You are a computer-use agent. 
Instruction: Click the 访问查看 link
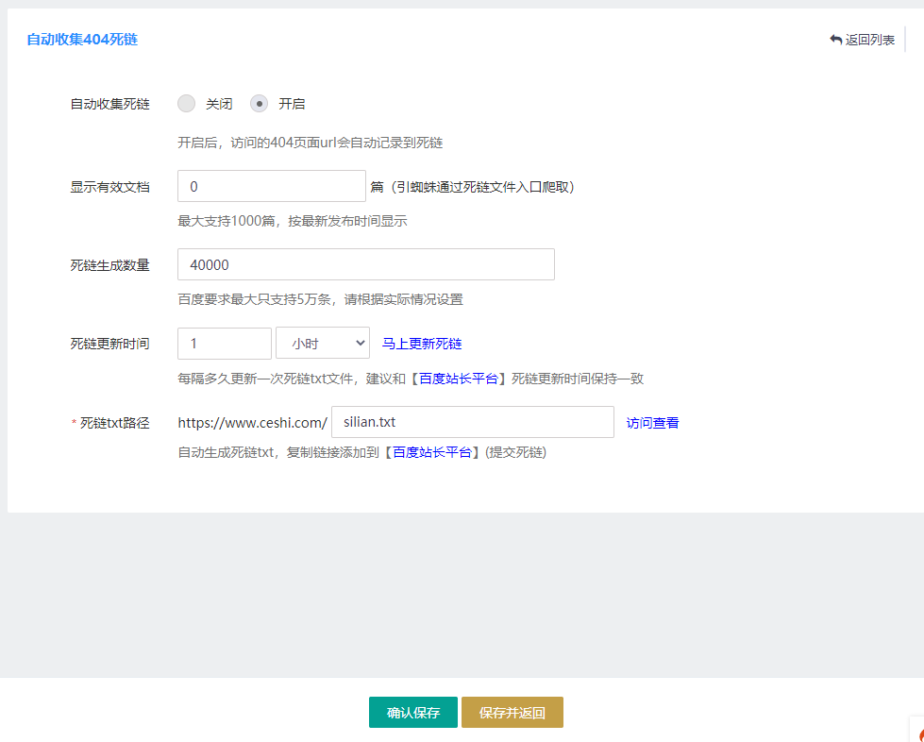[x=652, y=423]
